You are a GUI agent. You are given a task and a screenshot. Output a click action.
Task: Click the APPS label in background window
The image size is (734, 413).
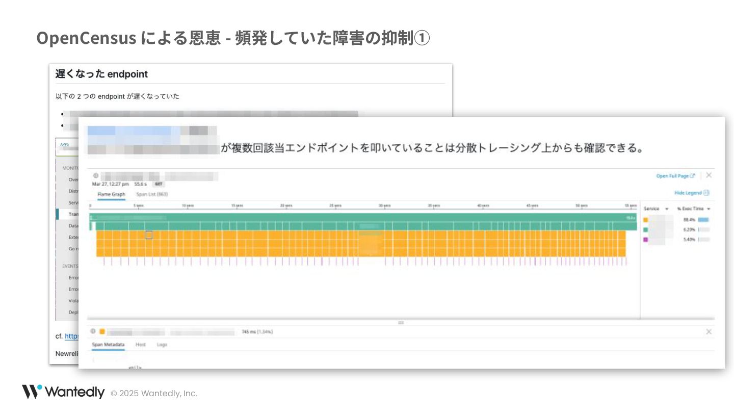point(64,144)
